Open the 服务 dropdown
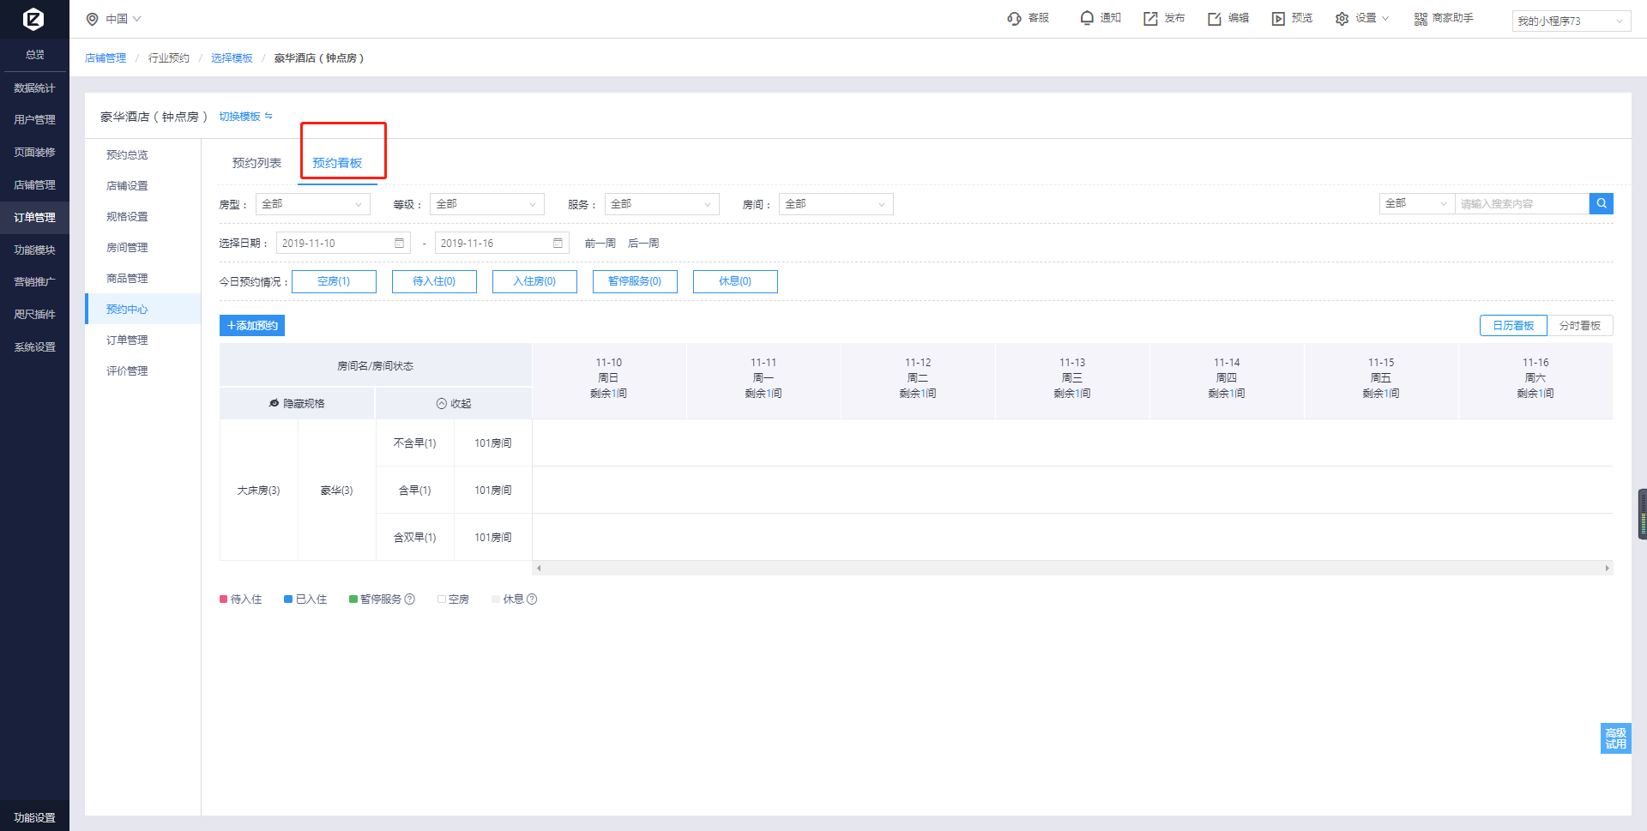The image size is (1647, 831). (x=661, y=204)
